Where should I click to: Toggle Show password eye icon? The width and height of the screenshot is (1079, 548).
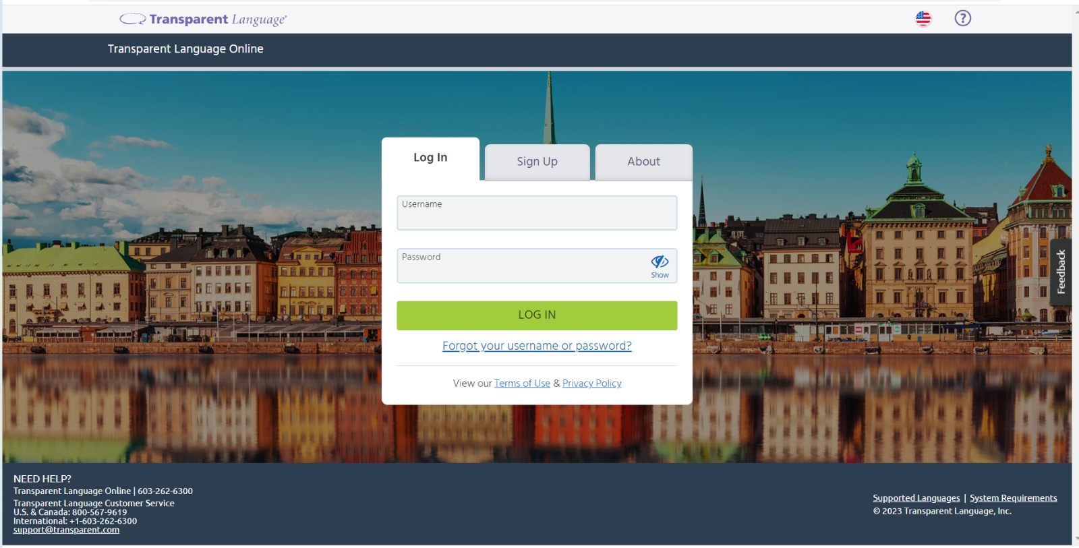(660, 266)
